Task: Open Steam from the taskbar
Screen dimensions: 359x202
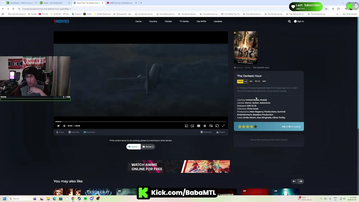Action: pyautogui.click(x=79, y=199)
